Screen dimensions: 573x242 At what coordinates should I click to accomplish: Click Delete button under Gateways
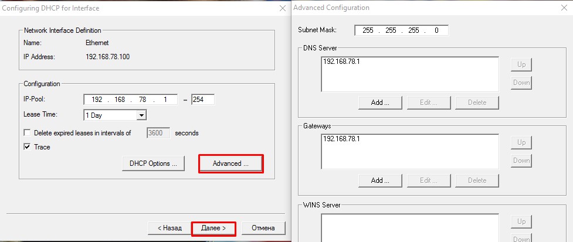(477, 180)
